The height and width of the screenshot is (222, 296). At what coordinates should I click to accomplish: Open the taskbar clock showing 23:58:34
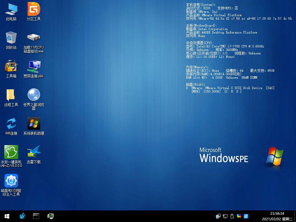pyautogui.click(x=277, y=214)
